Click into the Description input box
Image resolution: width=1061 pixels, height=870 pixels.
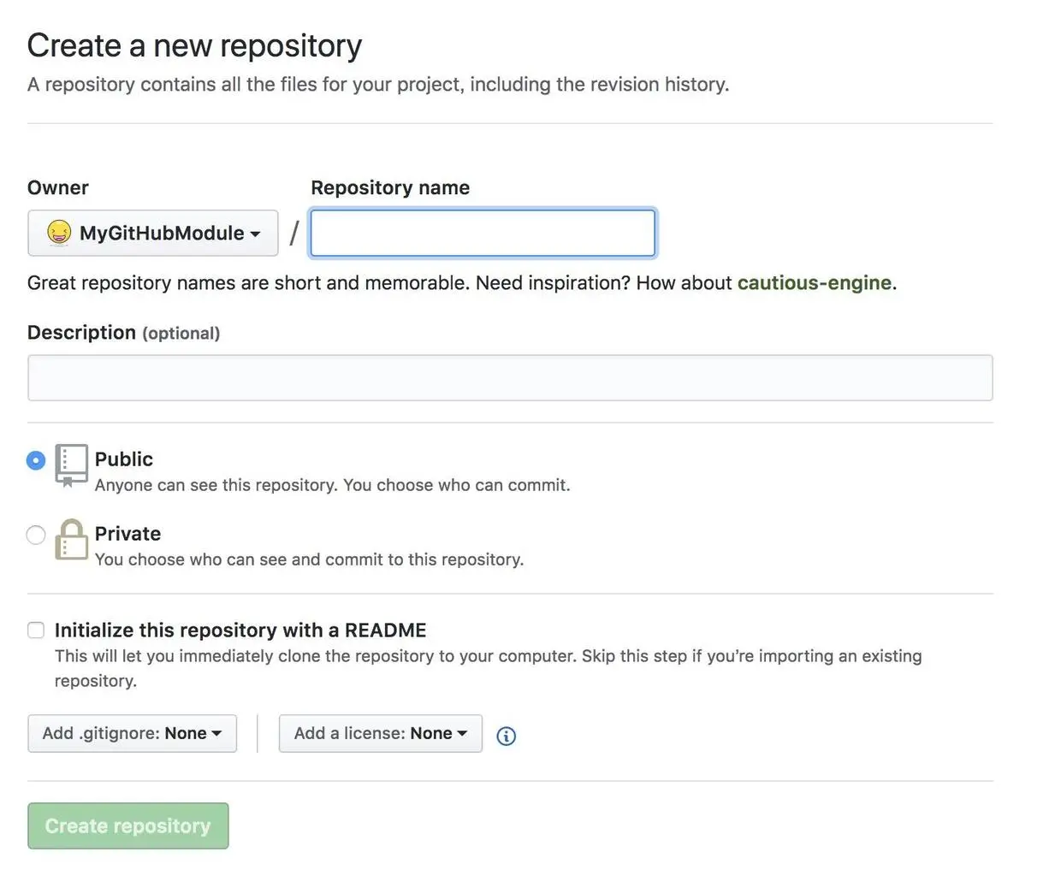click(510, 378)
